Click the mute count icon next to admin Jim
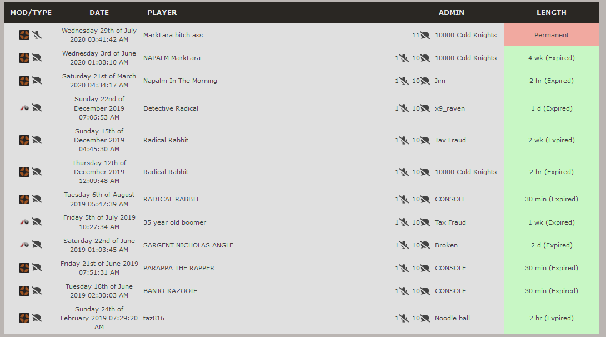The width and height of the screenshot is (606, 337). (404, 81)
